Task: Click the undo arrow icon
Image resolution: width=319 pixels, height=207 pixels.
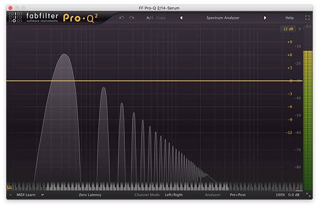Action: [x=122, y=18]
